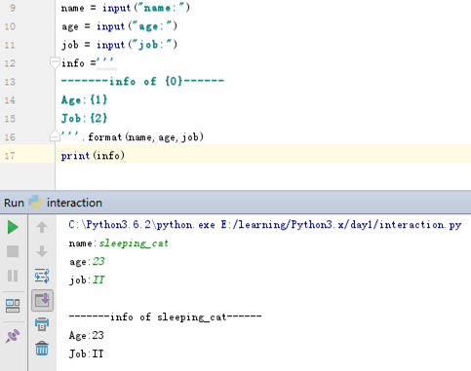Toggle the Soft-wrap icon in Run panel
Image resolution: width=471 pixels, height=371 pixels.
click(x=42, y=276)
